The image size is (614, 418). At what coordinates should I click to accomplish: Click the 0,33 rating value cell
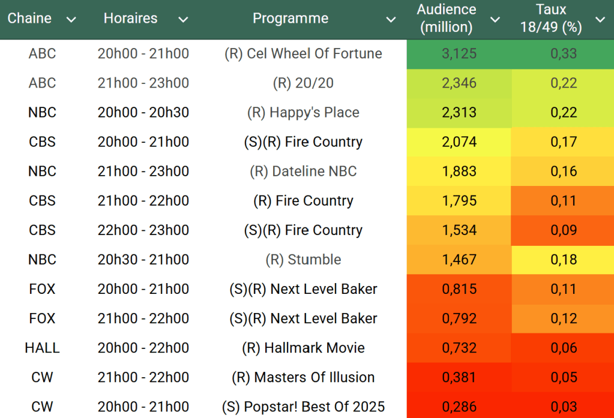coord(564,53)
